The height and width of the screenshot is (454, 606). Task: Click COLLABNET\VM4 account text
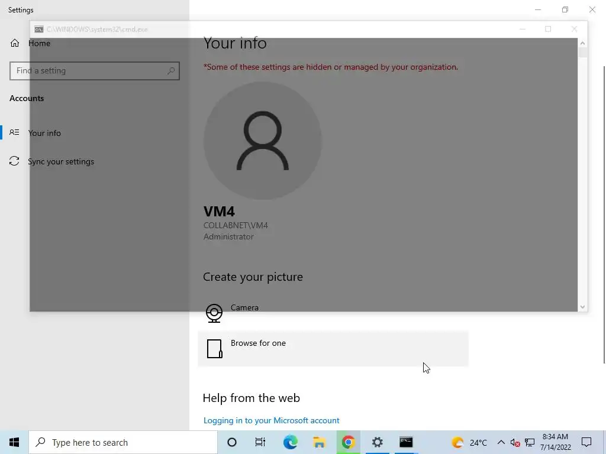(236, 225)
